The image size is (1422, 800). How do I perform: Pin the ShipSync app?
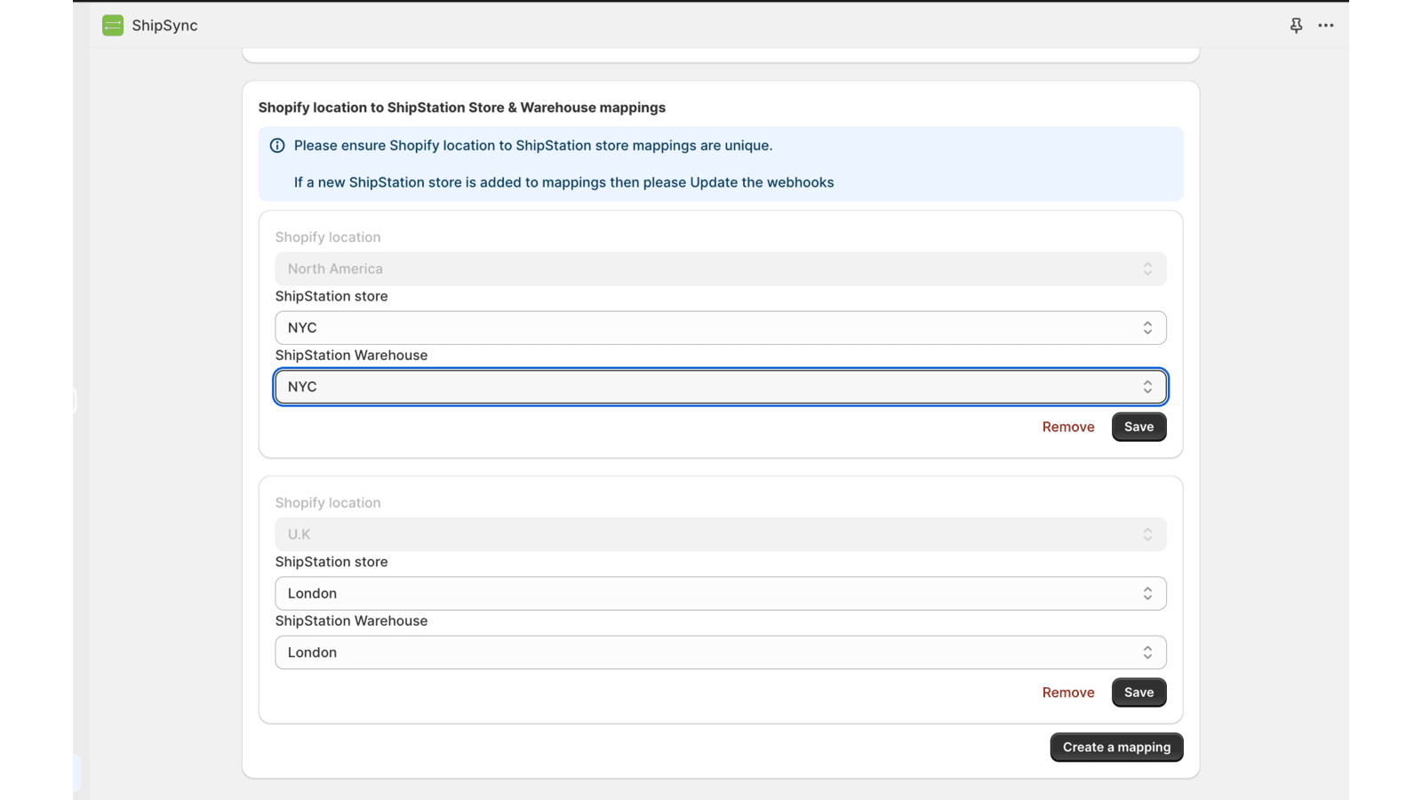(1296, 26)
